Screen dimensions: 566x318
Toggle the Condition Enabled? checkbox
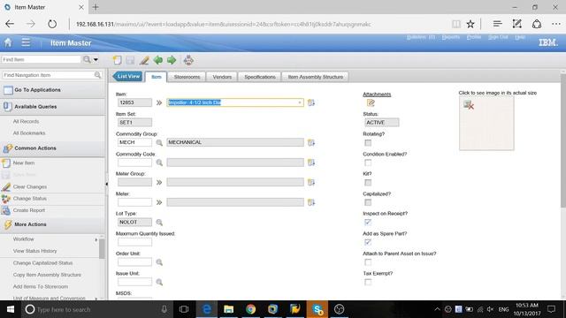368,163
